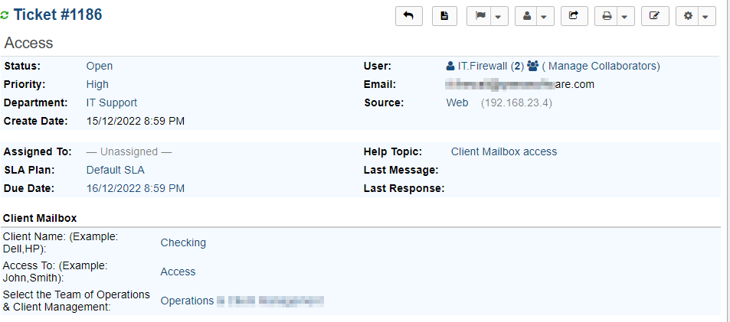The width and height of the screenshot is (730, 322).
Task: Click the Due Date value 16/12/2022
Action: click(x=135, y=188)
